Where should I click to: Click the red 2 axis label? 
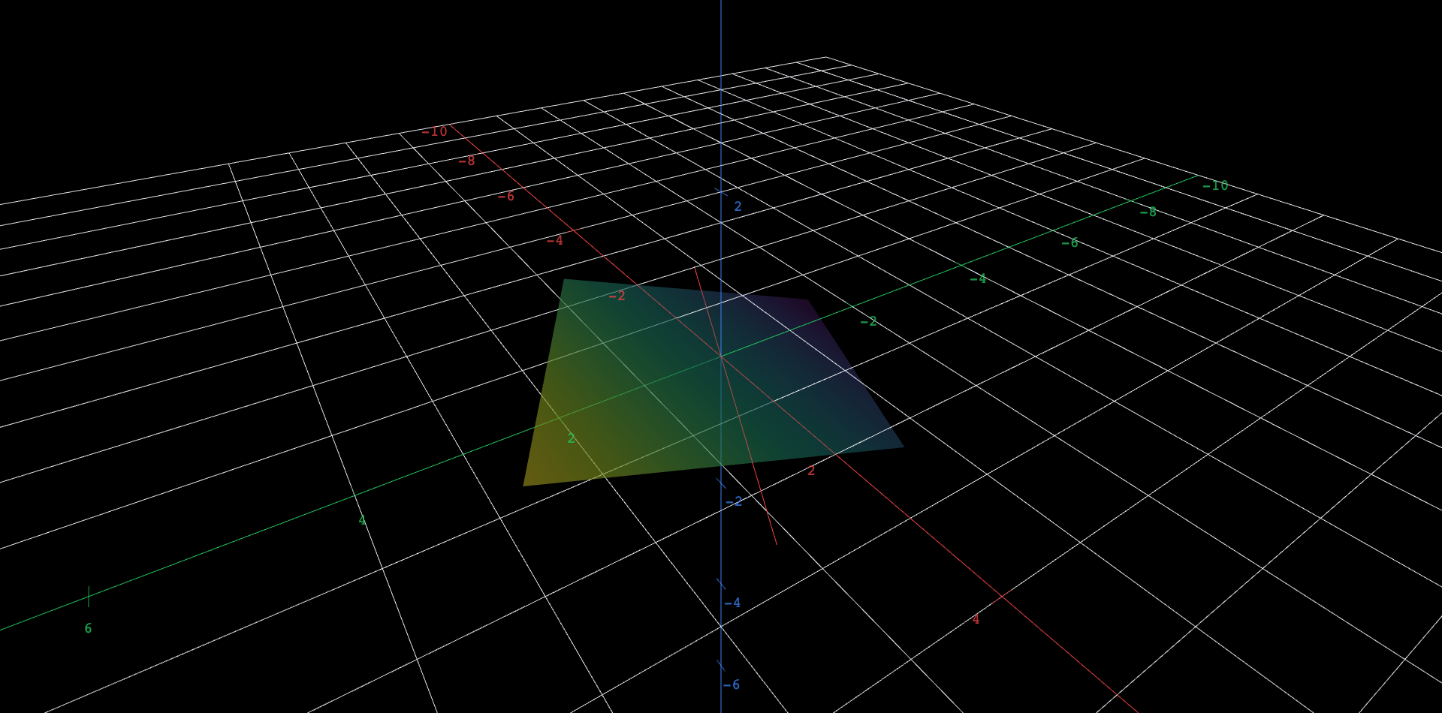(x=811, y=471)
